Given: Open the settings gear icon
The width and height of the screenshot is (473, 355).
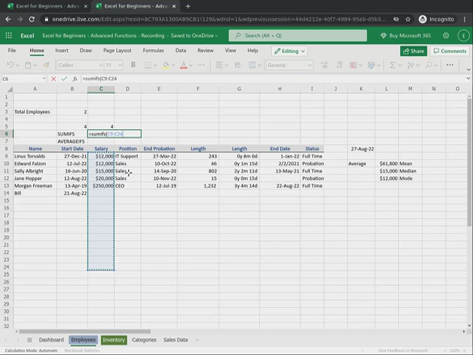Looking at the screenshot, I should [x=446, y=35].
